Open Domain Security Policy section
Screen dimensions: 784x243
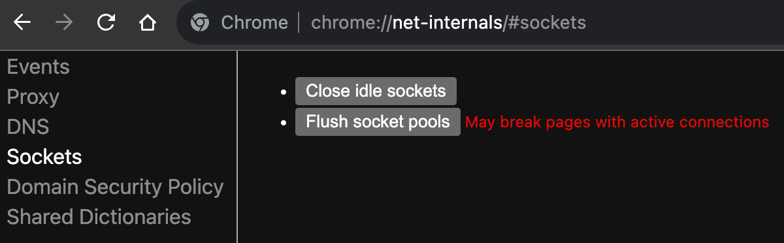[115, 187]
